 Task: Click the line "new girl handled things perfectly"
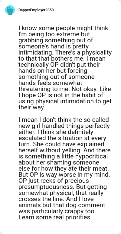click(64, 126)
